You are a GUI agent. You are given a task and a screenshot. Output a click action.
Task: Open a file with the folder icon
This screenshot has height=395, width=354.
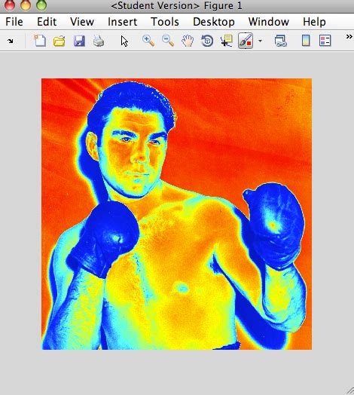tap(60, 41)
